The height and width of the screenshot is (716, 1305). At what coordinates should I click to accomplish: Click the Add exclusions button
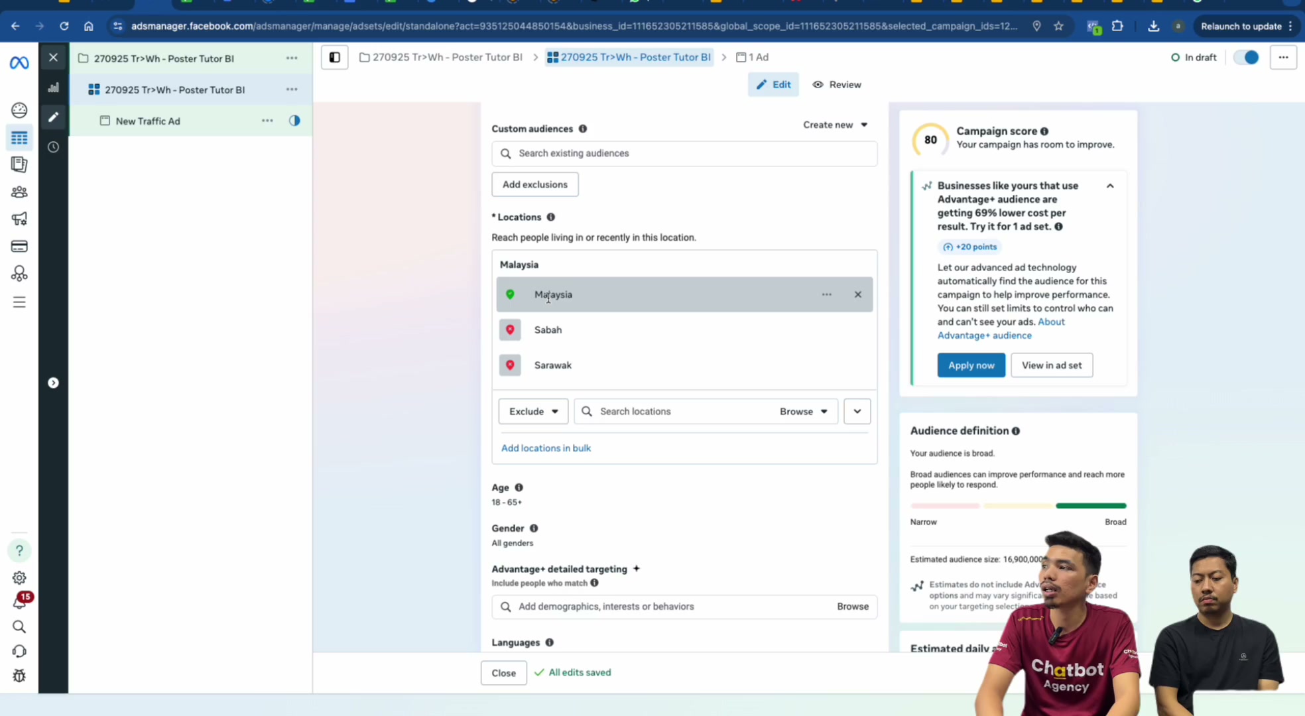[534, 184]
